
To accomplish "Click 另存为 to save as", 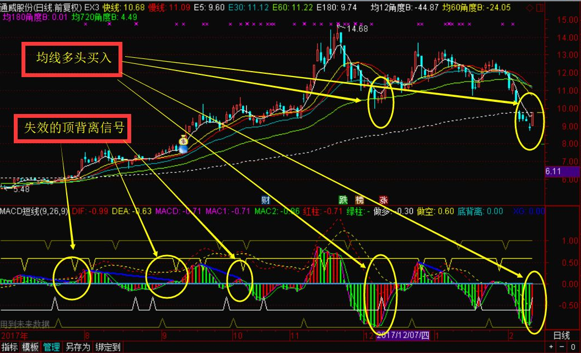I will 78,347.
